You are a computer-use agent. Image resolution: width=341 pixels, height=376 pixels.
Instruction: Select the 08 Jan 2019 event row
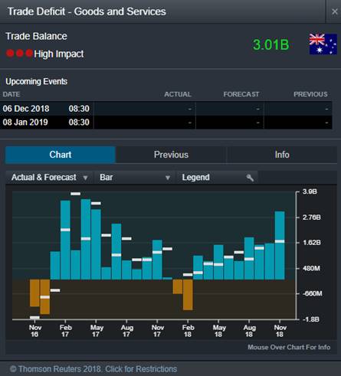(166, 123)
